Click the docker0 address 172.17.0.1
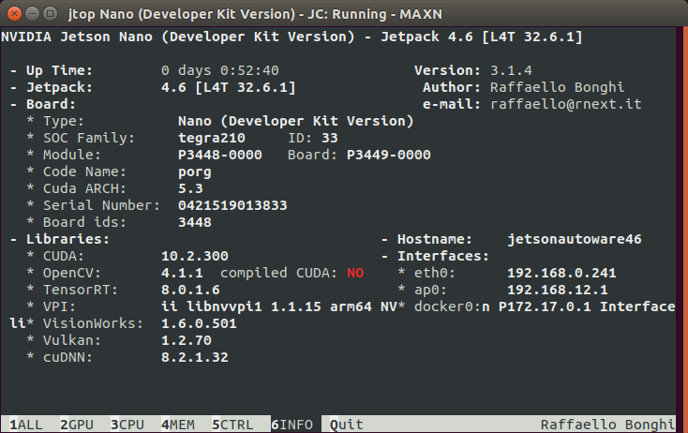The width and height of the screenshot is (688, 433). click(549, 306)
